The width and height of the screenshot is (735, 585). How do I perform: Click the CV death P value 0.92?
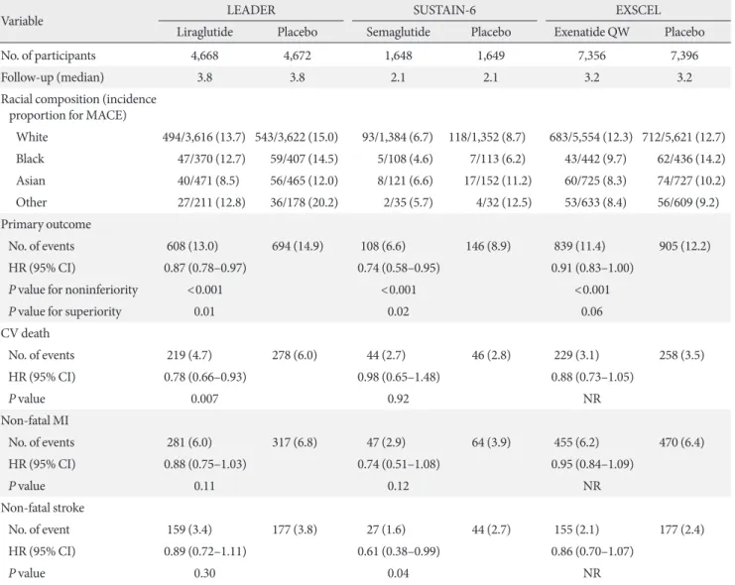coord(398,399)
